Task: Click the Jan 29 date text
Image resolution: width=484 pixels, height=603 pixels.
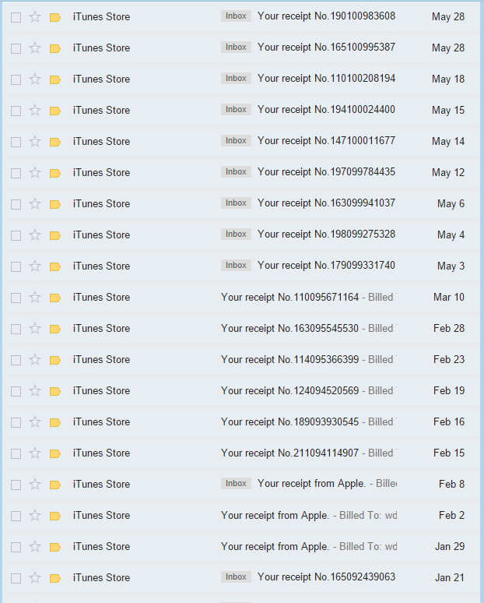Action: (450, 546)
